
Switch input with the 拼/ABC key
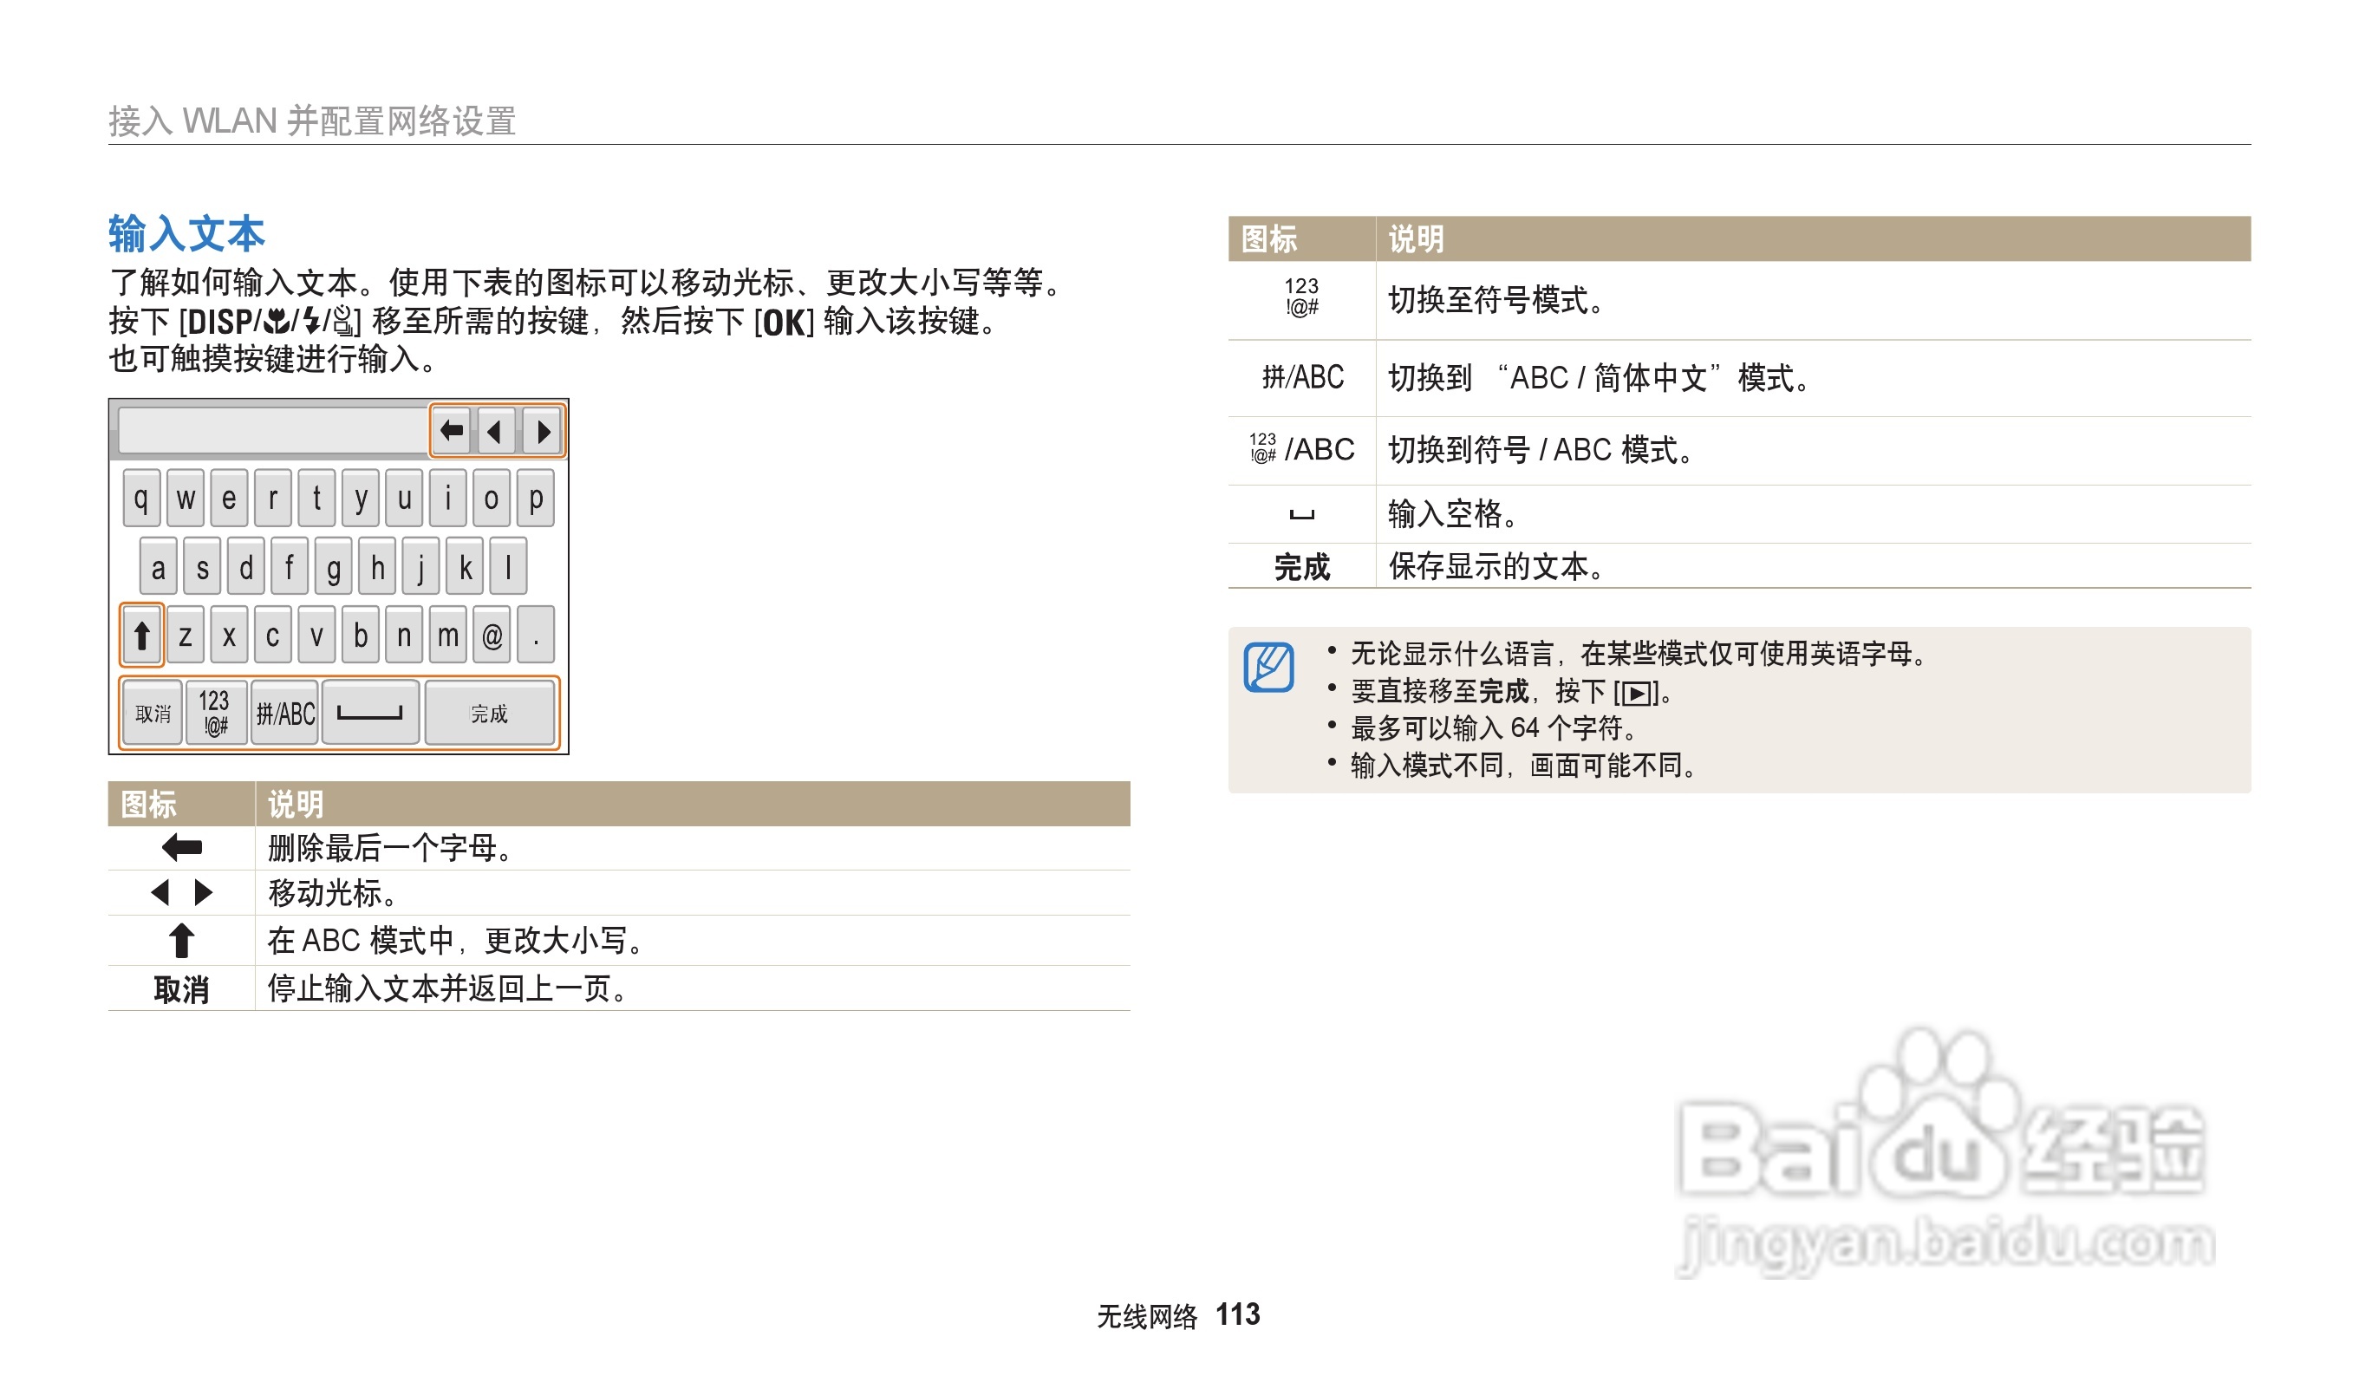click(x=285, y=714)
